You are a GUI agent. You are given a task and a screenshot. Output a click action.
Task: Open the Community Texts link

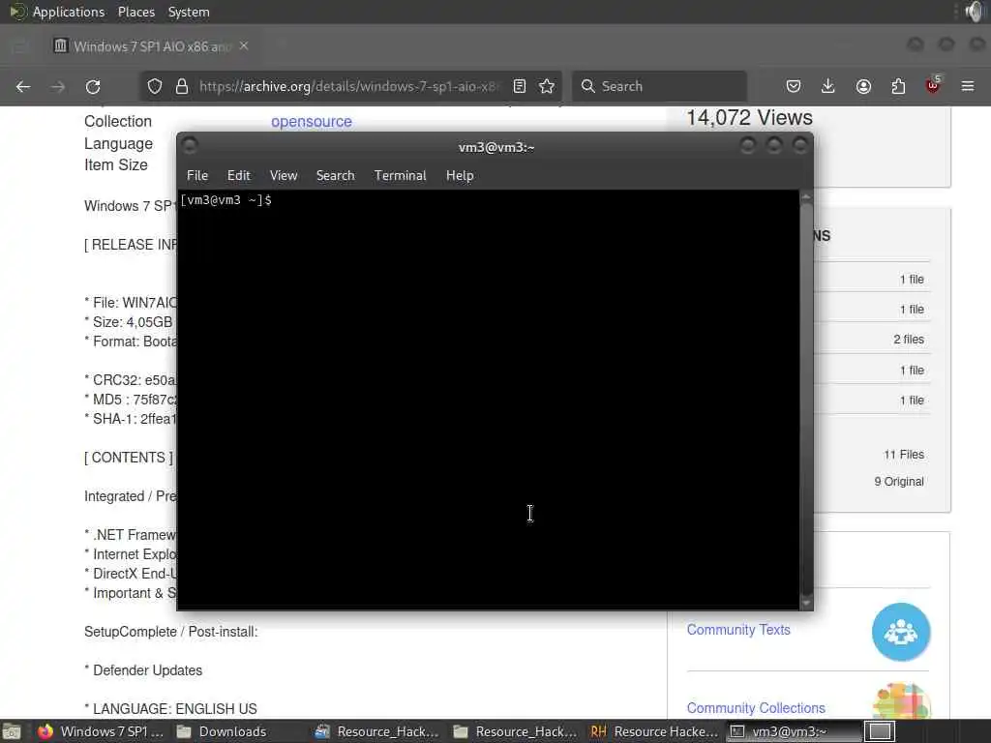[738, 630]
